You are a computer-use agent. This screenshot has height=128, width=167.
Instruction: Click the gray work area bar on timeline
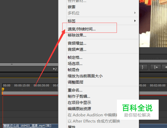30,93
